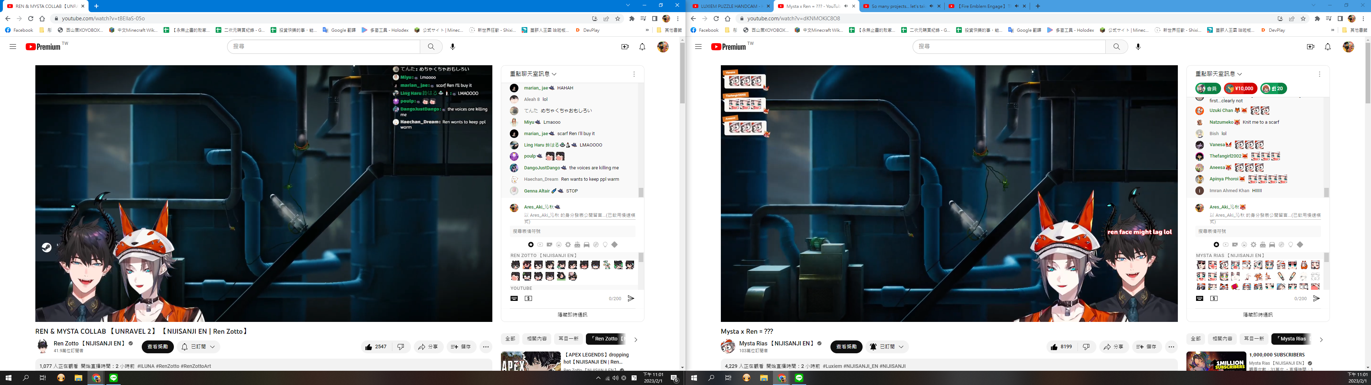
Task: Click 搜尋表情符號 emoji search field in Ren Zotto chat
Action: click(572, 231)
